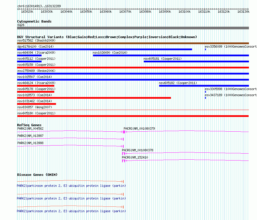Click the chr6:163014913..163132289 coordinate label

click(39, 6)
